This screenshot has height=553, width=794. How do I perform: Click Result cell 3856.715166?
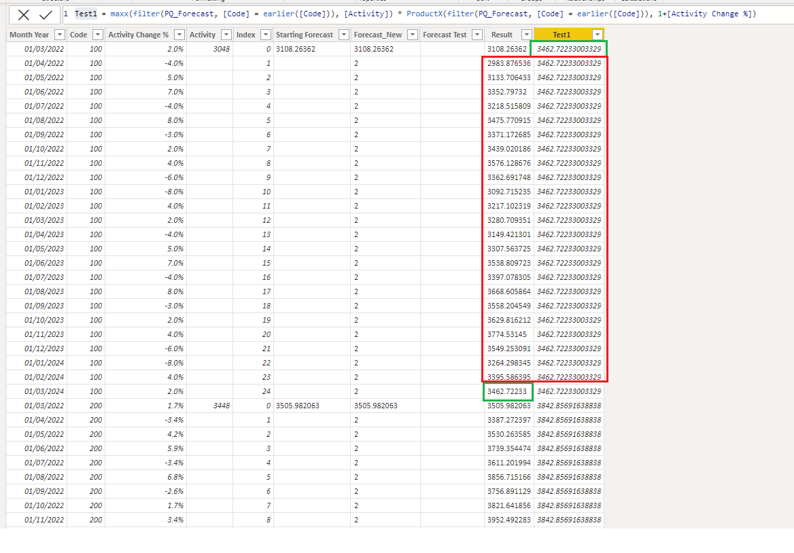click(x=509, y=477)
